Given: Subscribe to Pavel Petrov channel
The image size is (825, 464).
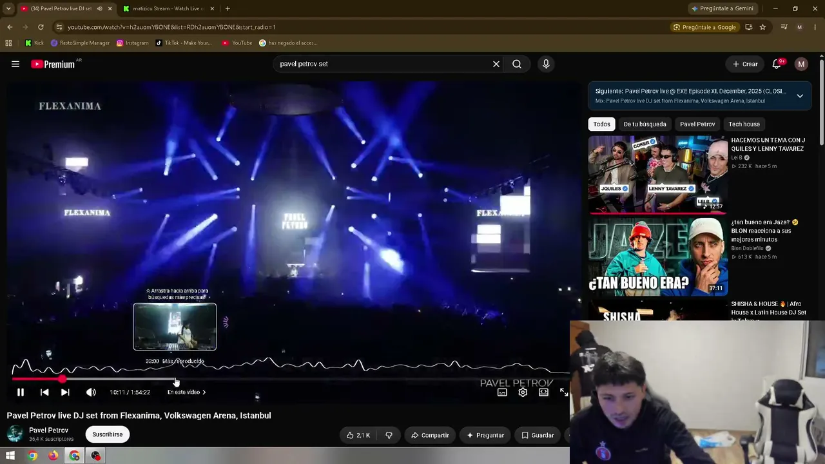Looking at the screenshot, I should [107, 434].
